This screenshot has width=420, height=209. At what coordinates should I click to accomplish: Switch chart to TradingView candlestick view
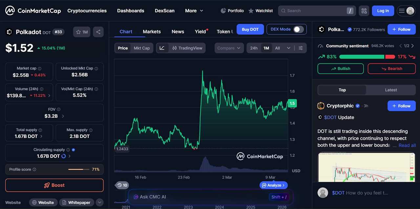187,48
